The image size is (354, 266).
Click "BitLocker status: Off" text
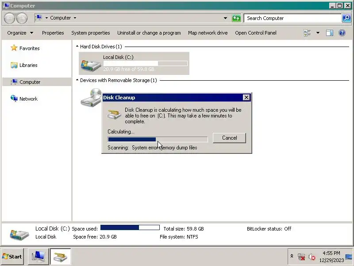pos(269,229)
